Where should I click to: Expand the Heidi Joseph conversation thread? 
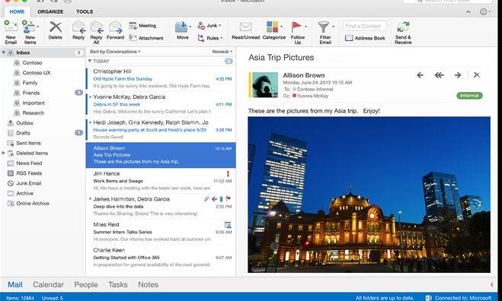[91, 122]
